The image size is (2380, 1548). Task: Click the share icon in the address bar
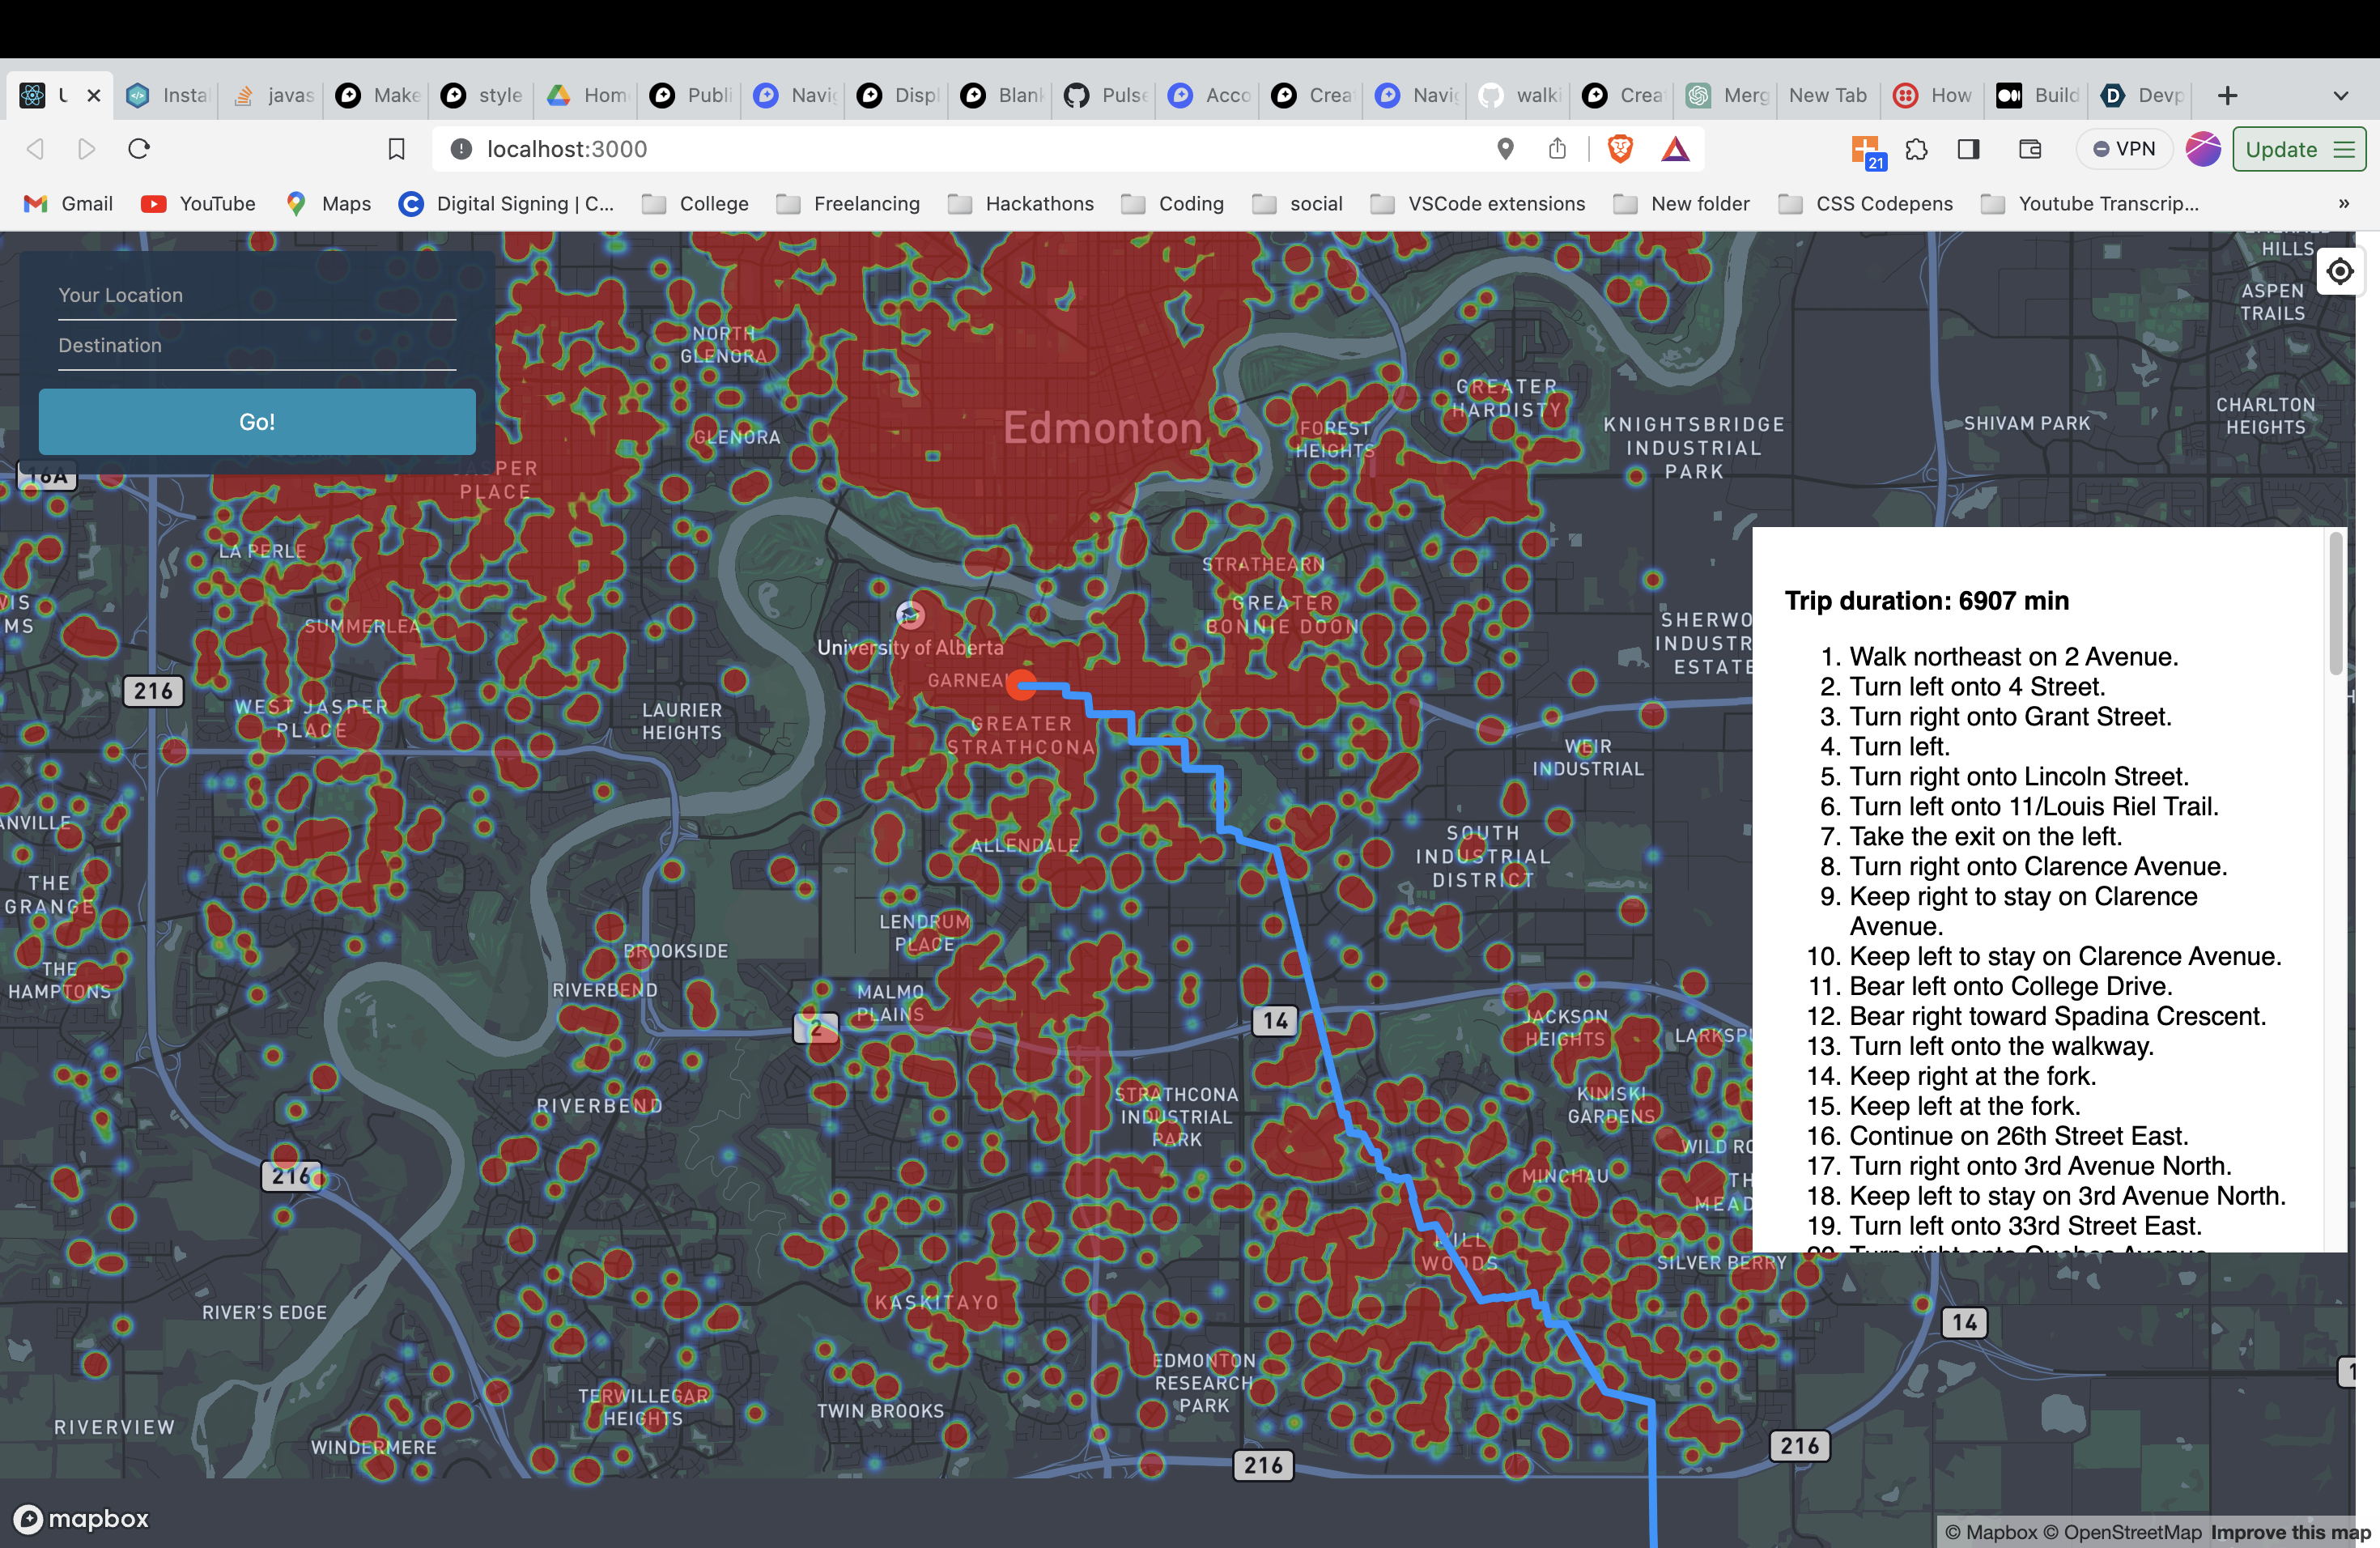(x=1557, y=149)
